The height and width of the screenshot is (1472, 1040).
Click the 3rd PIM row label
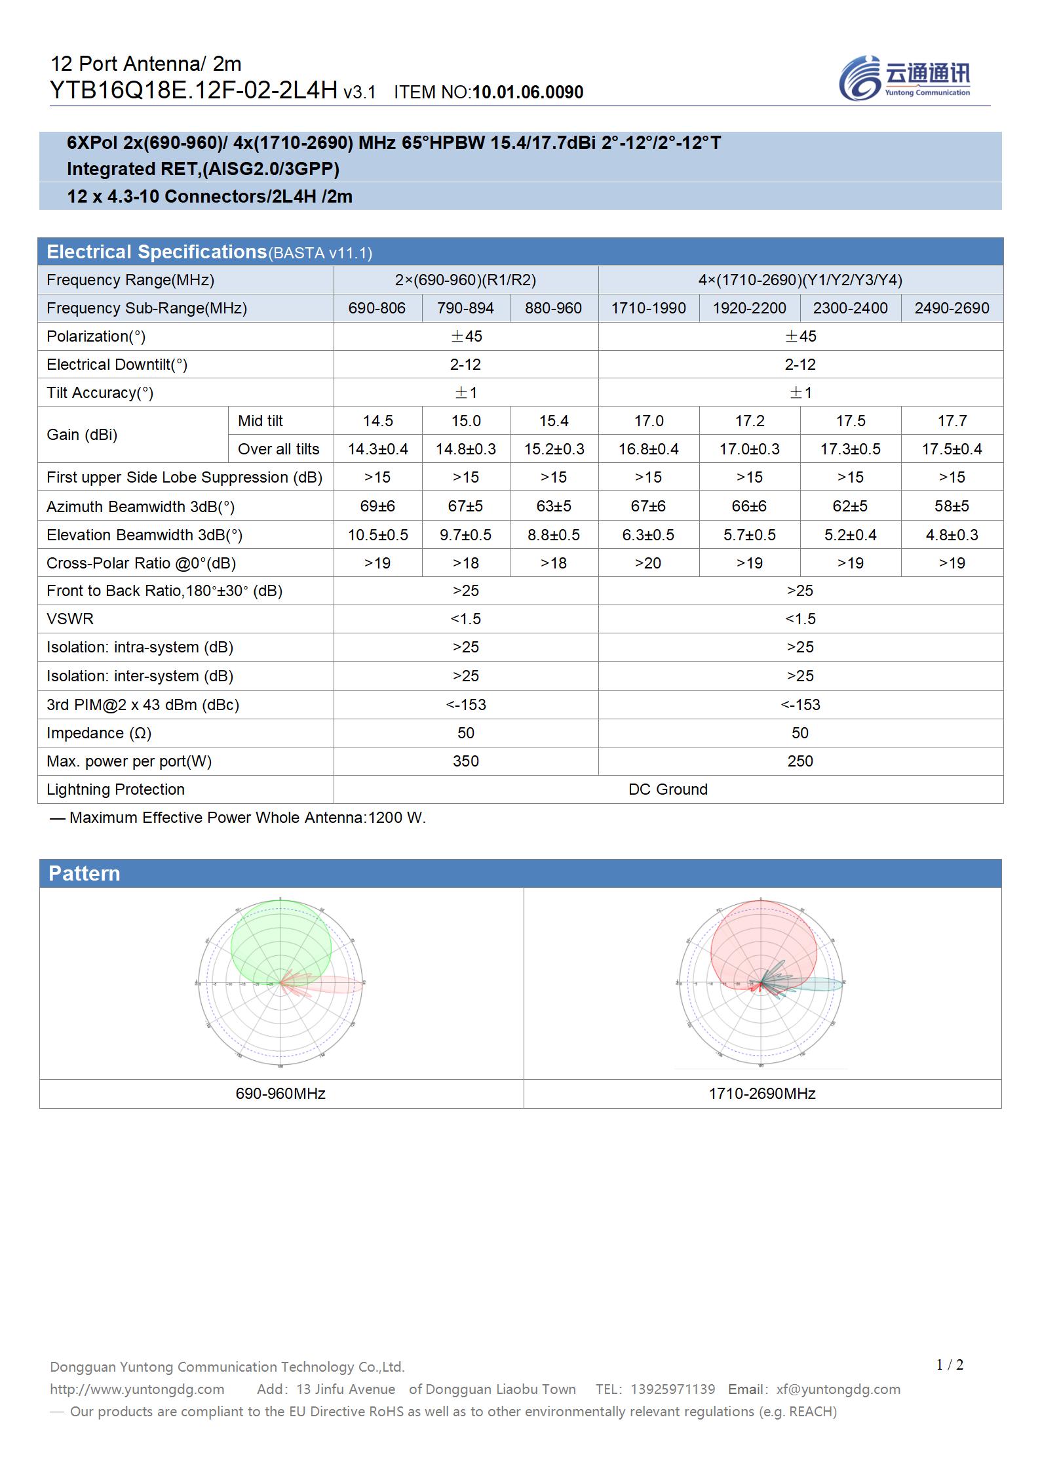click(143, 705)
